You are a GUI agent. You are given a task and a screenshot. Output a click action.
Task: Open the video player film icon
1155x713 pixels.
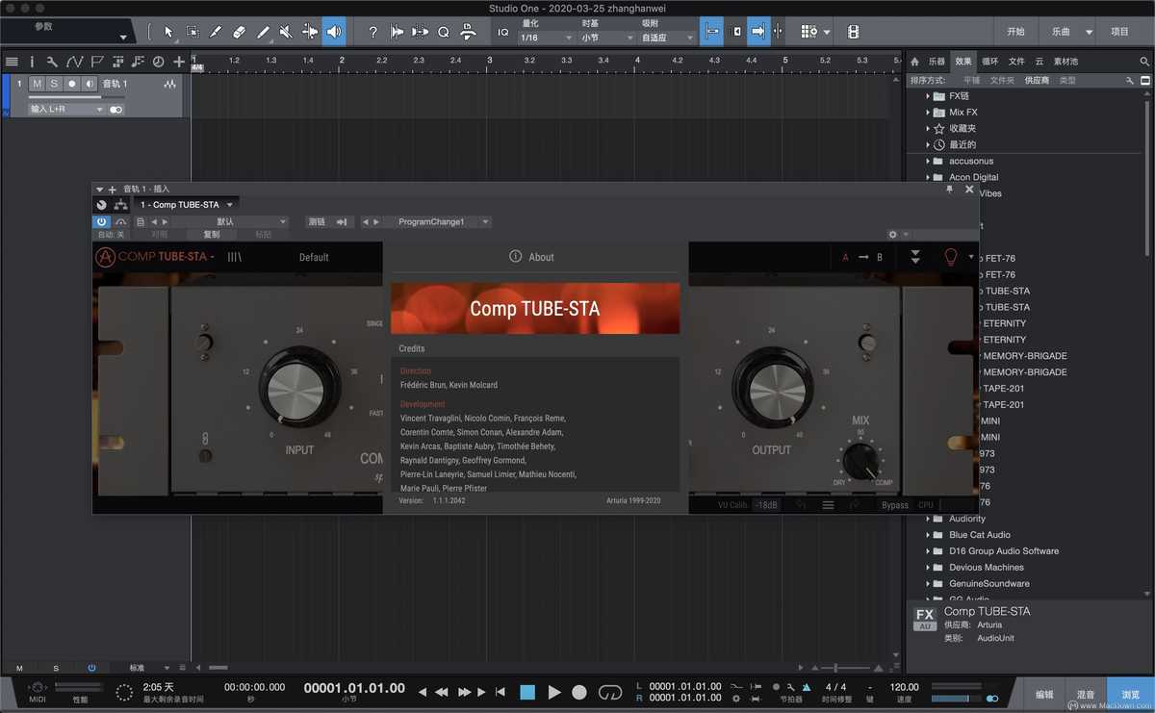pyautogui.click(x=854, y=32)
